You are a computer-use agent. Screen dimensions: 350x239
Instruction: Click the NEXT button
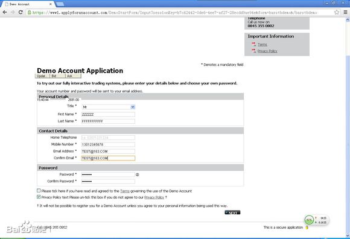[x=232, y=212]
